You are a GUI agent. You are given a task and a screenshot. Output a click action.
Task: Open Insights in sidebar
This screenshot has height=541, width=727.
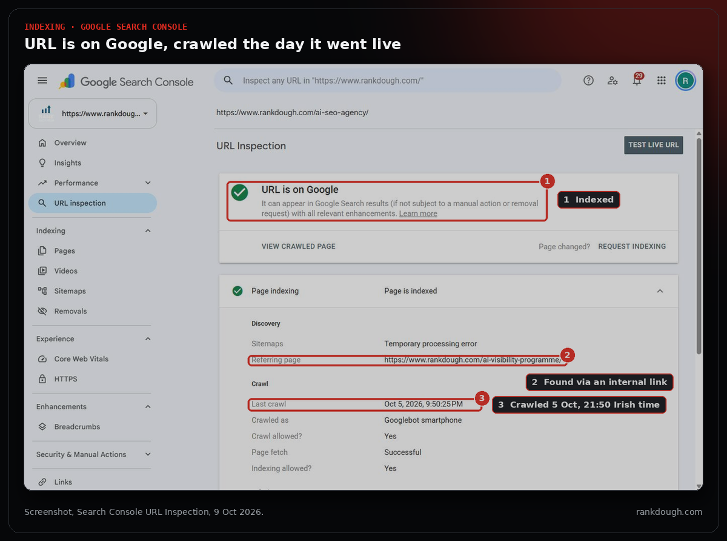(93, 163)
